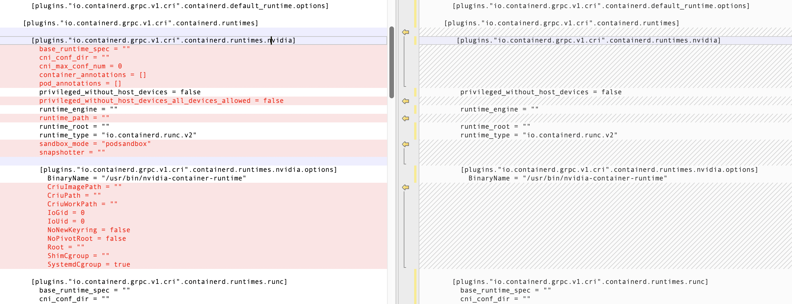Click merge arrow beside sandbox_mode line
Screen dimensions: 792x304
(406, 144)
